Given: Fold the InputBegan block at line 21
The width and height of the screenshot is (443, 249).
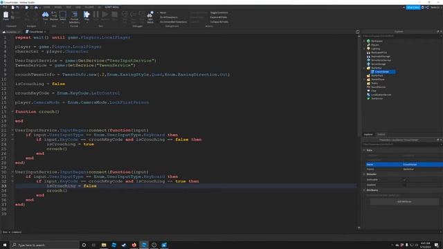Looking at the screenshot, I should coord(12,130).
